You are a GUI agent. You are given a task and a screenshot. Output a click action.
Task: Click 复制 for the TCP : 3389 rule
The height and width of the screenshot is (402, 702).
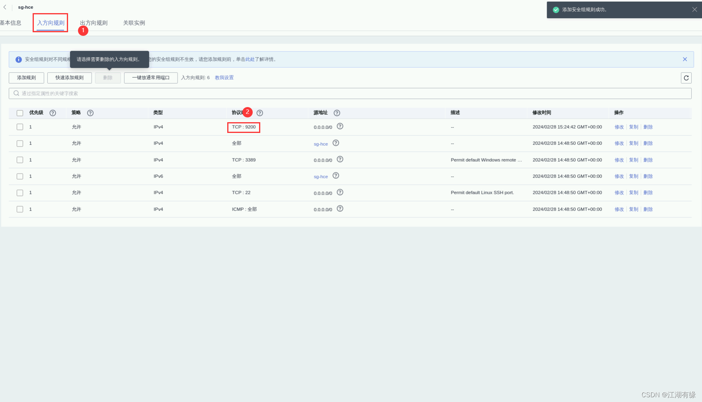point(634,160)
